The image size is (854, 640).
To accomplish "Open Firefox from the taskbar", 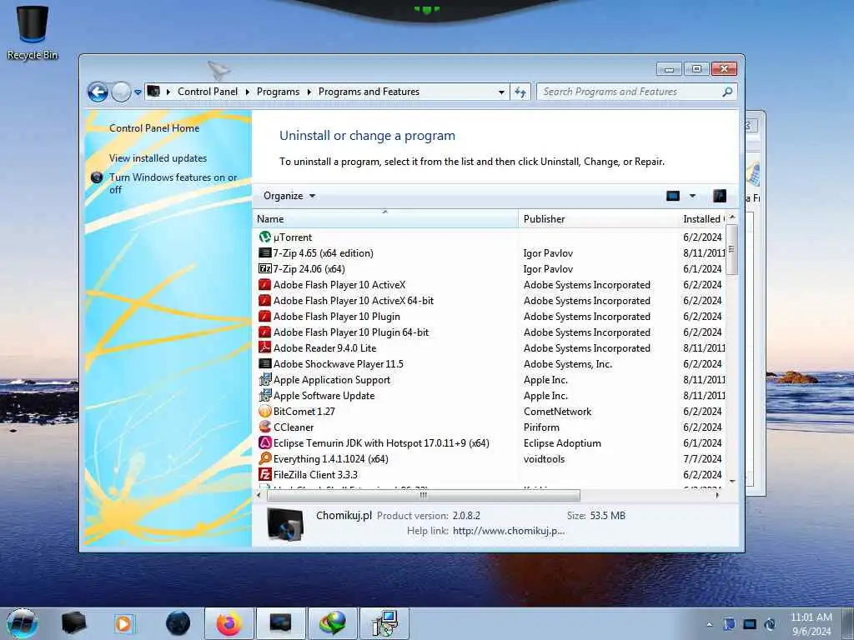I will 229,623.
